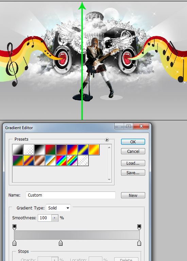The width and height of the screenshot is (187, 261).
Task: Pick the violet, orange gradient preset
Action: pyautogui.click(x=61, y=149)
